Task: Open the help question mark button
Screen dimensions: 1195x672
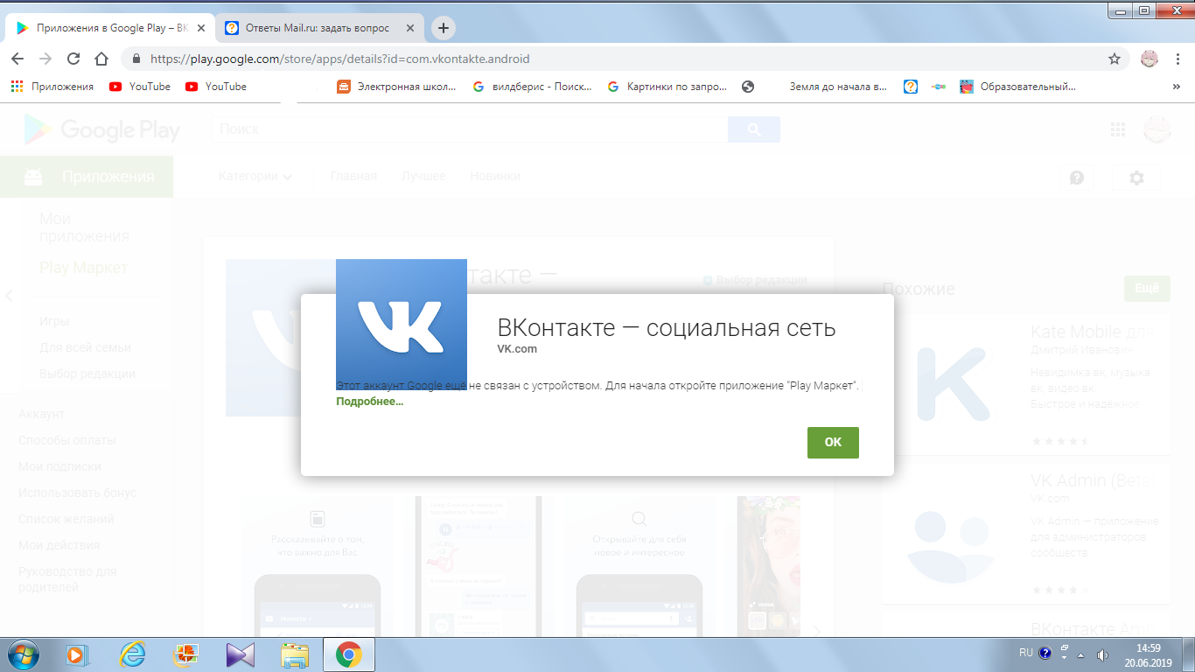Action: point(1077,178)
